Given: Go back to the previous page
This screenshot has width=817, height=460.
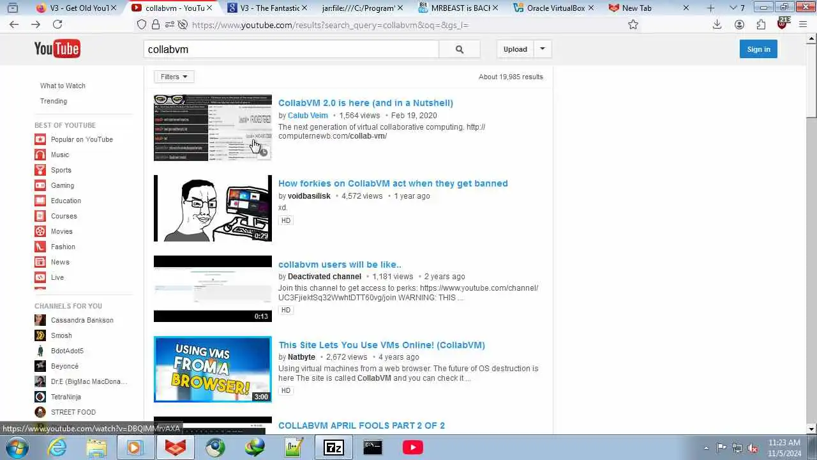Looking at the screenshot, I should pos(14,24).
